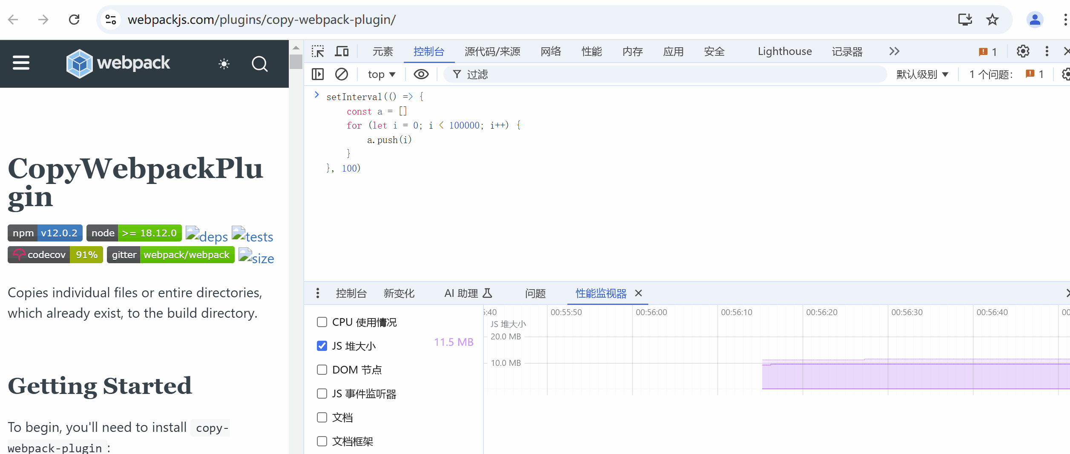This screenshot has height=454, width=1070.
Task: Open DevTools settings gear
Action: coord(1023,52)
